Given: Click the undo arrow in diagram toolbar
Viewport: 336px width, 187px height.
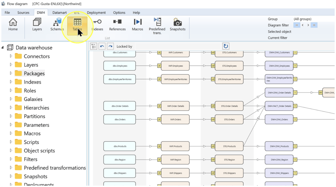Looking at the screenshot, I should [102, 46].
